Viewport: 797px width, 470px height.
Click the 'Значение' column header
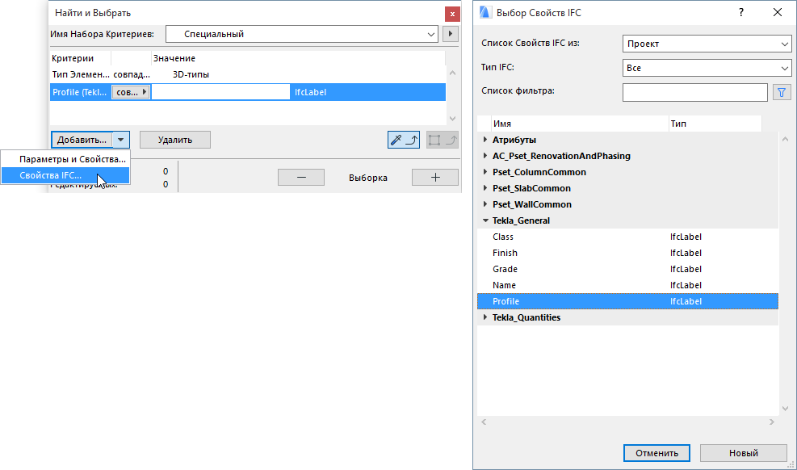(298, 58)
